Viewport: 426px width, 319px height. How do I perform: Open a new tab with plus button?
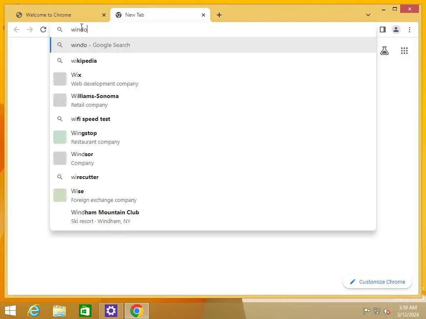219,15
